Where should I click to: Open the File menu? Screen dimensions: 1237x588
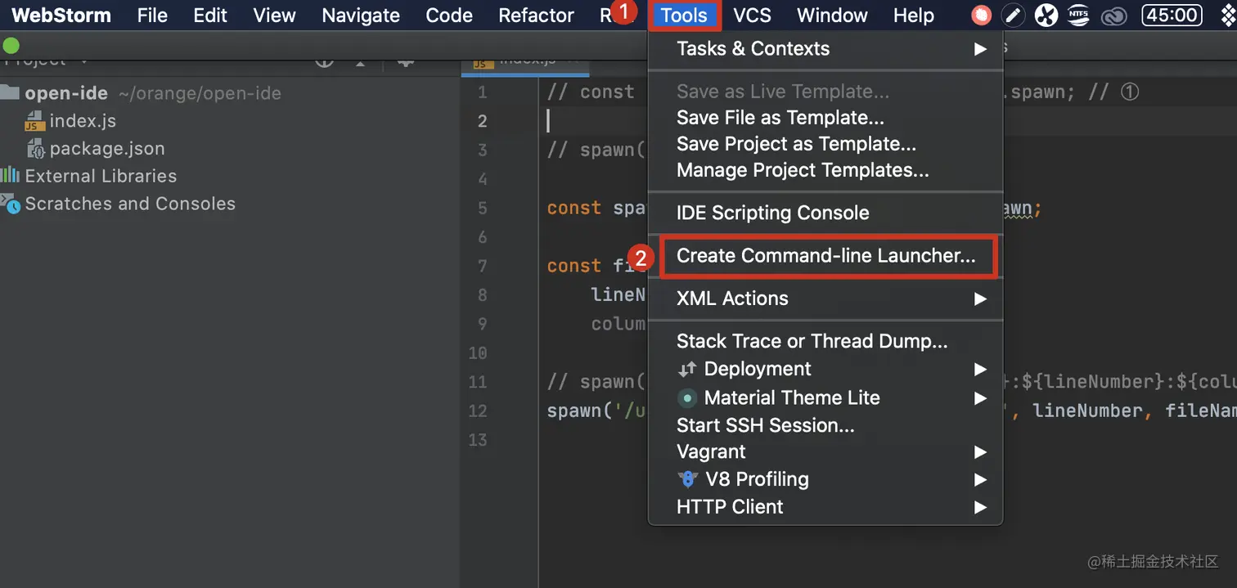tap(152, 15)
